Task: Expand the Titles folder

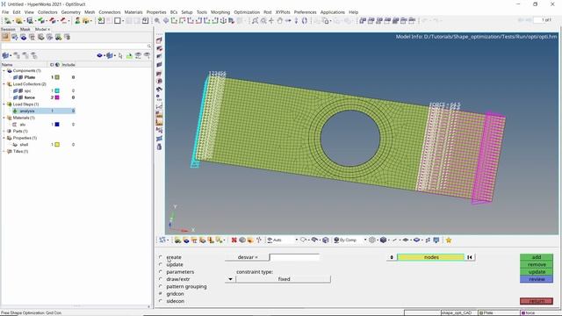Action: (4, 151)
